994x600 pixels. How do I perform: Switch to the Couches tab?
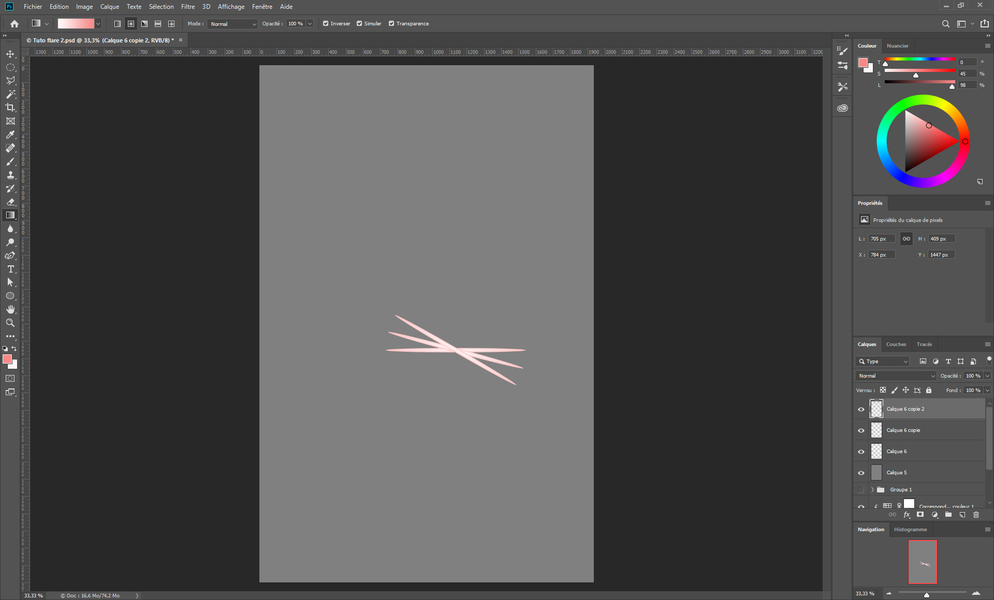tap(896, 344)
